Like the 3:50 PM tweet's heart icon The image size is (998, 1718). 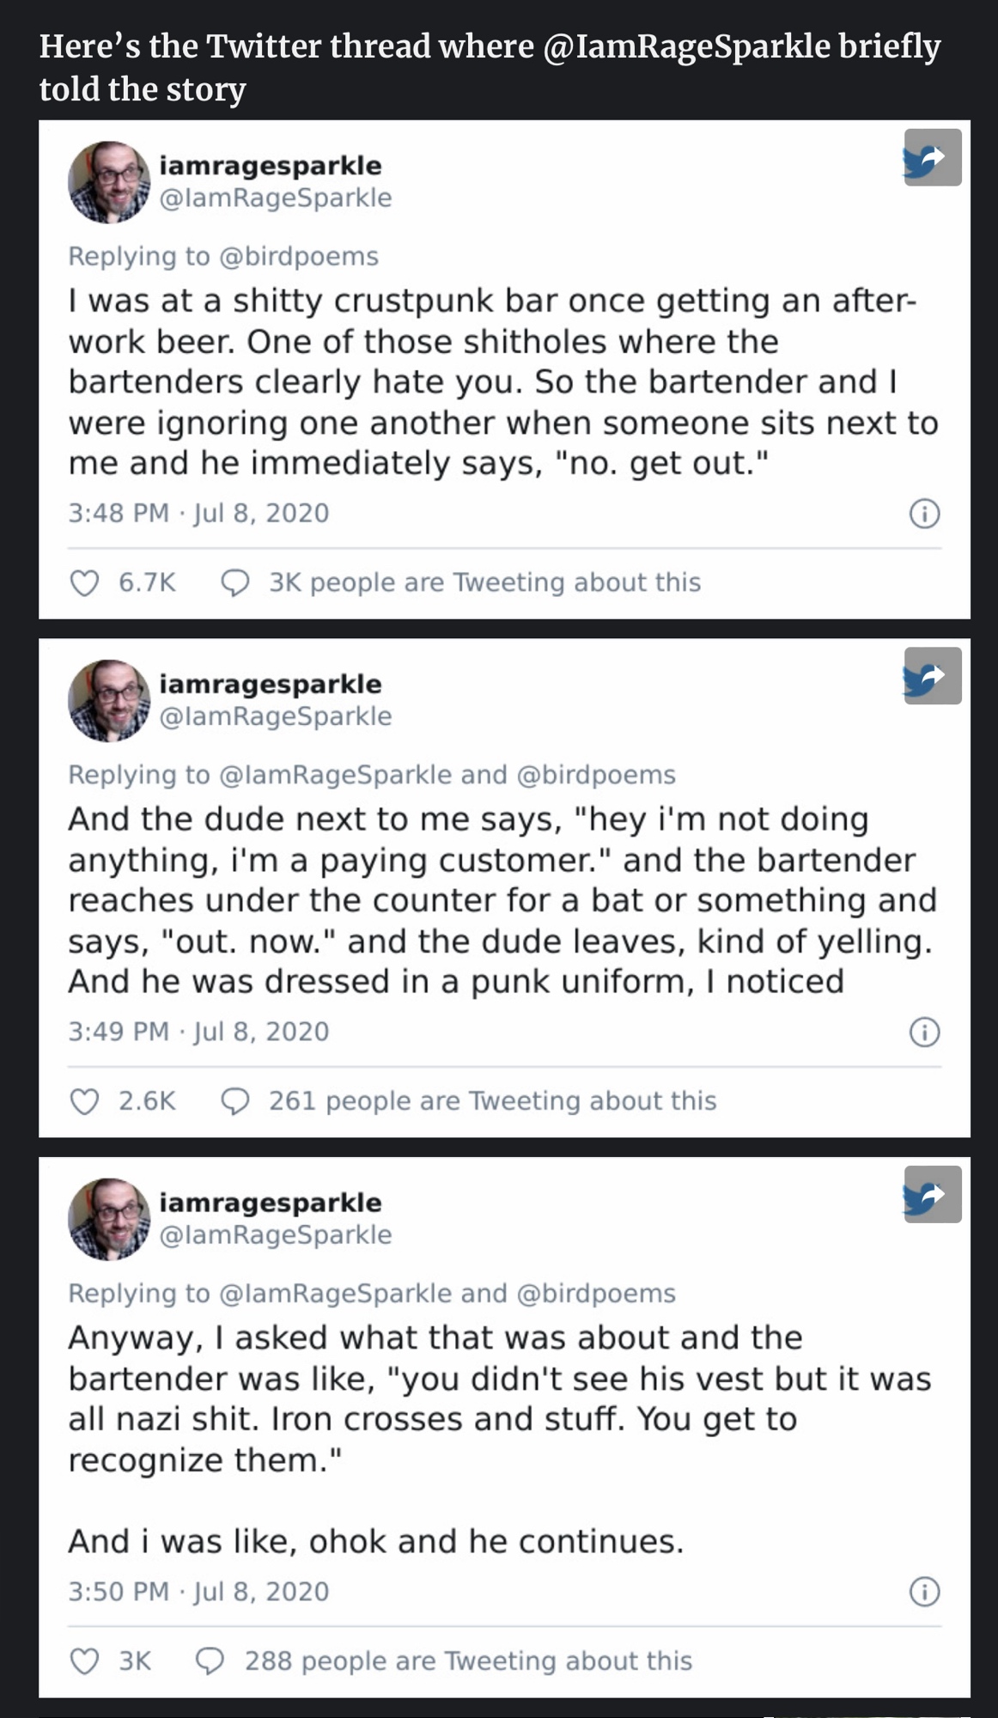(x=84, y=1661)
